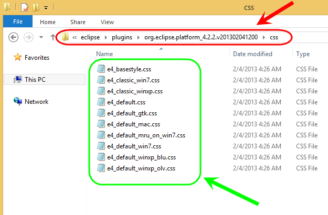
Task: Open the File menu tab
Action: [18, 21]
